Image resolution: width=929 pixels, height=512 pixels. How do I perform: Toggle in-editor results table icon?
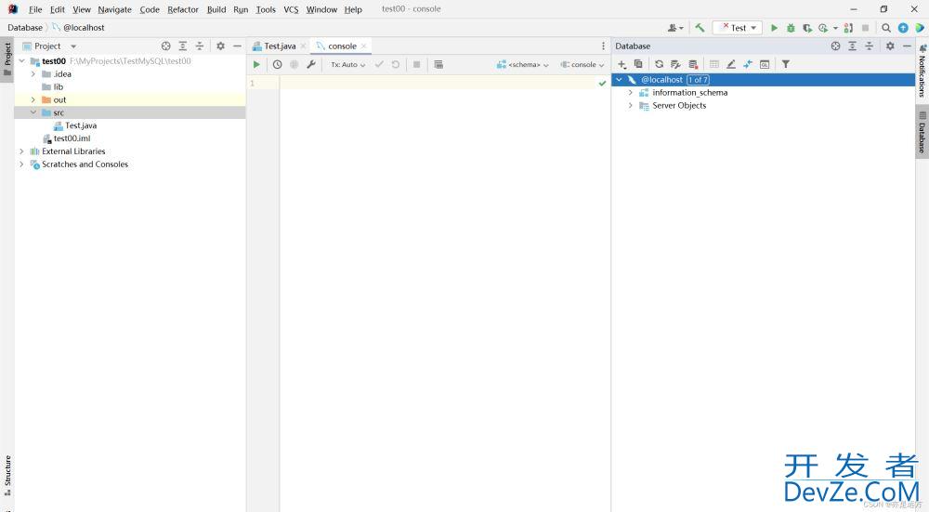pos(438,65)
